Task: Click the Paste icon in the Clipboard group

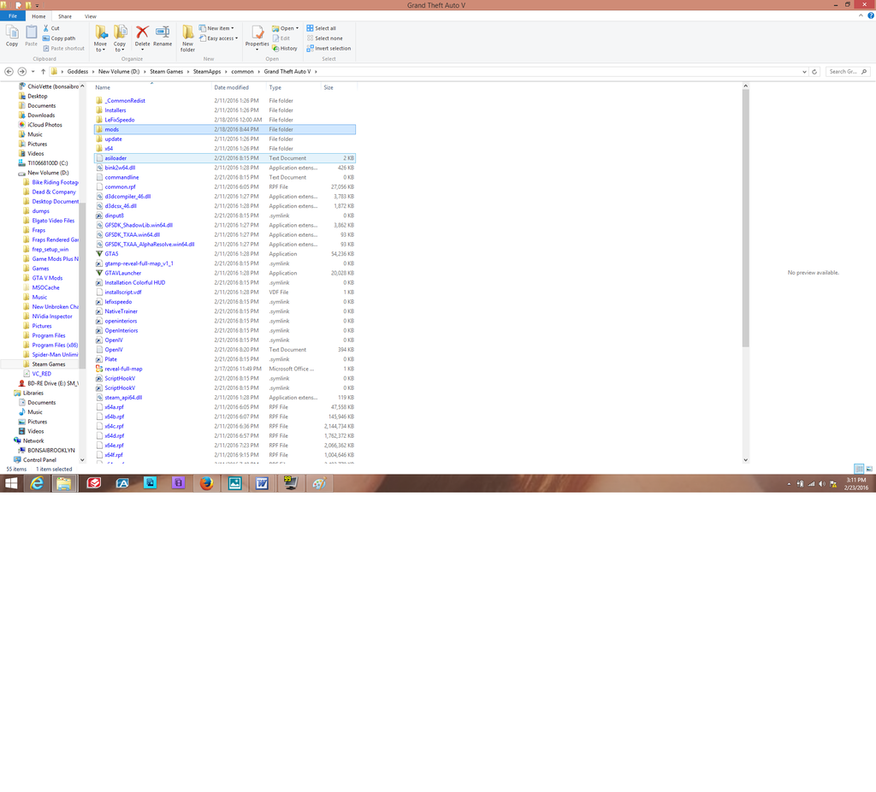Action: click(30, 34)
